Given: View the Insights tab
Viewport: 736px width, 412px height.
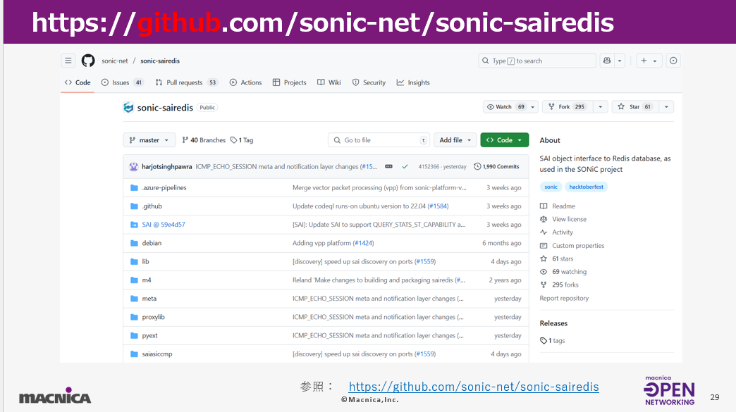Looking at the screenshot, I should tap(413, 82).
